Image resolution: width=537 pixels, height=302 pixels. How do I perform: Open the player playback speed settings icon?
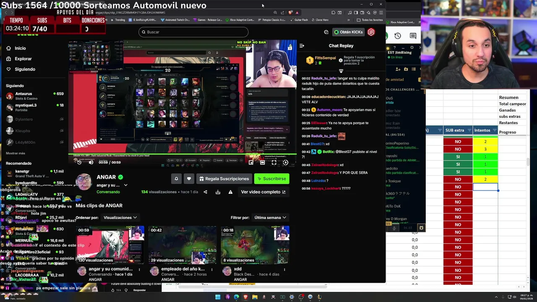click(x=285, y=162)
